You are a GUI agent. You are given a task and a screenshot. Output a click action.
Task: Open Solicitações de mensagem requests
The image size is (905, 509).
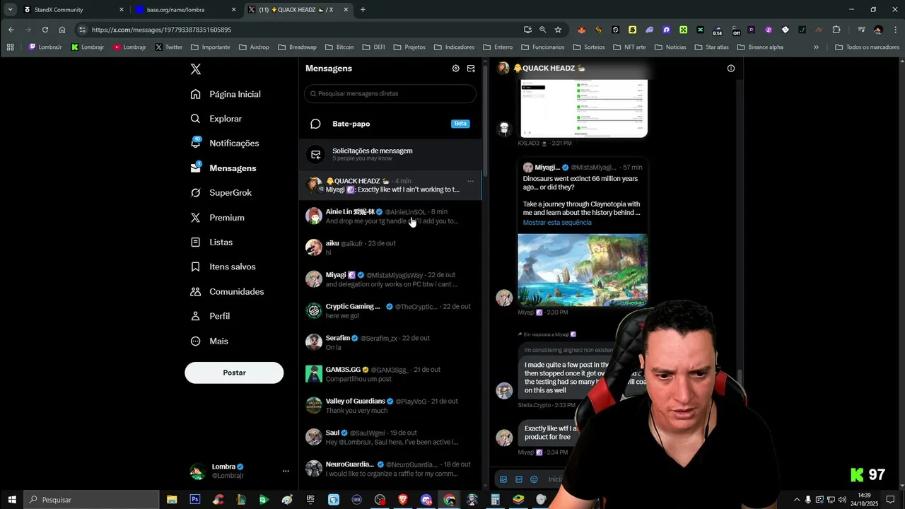[390, 154]
